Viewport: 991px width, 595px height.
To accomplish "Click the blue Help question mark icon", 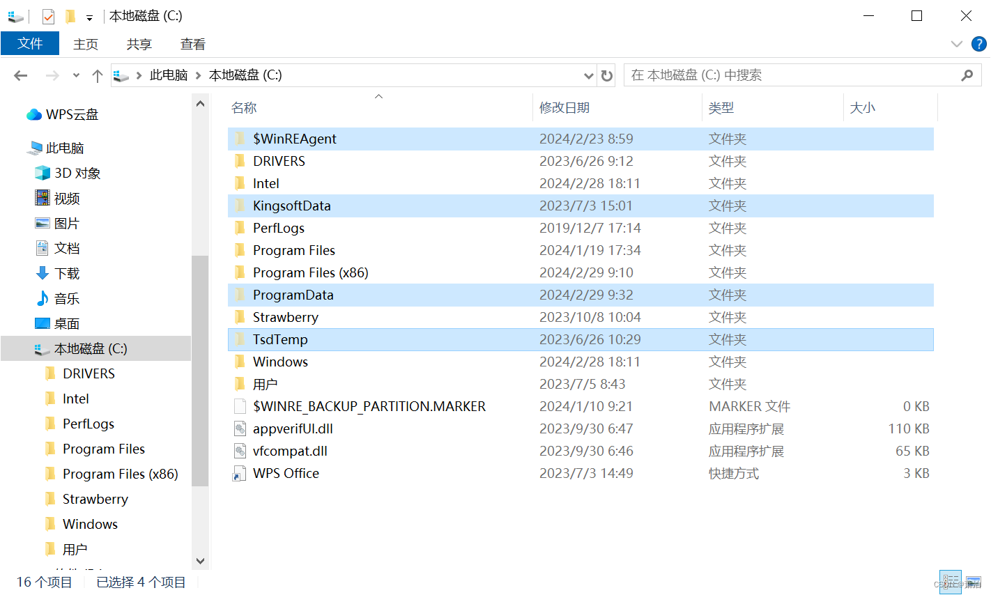I will (978, 44).
